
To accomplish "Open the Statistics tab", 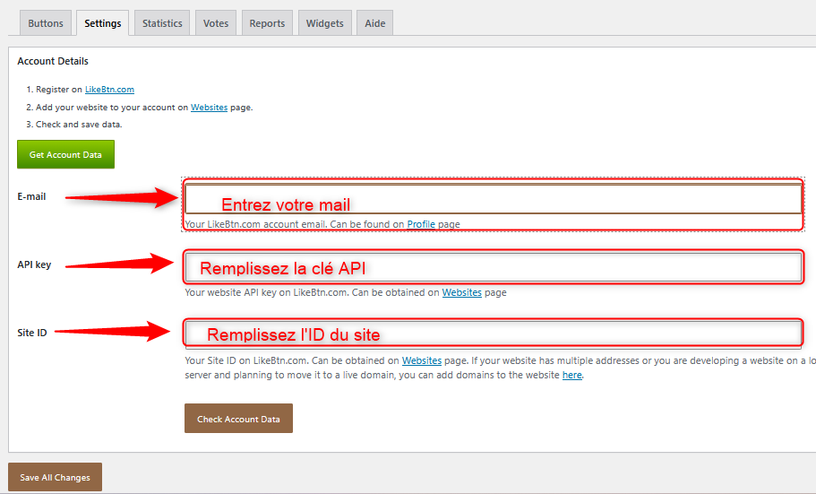I will [x=162, y=23].
